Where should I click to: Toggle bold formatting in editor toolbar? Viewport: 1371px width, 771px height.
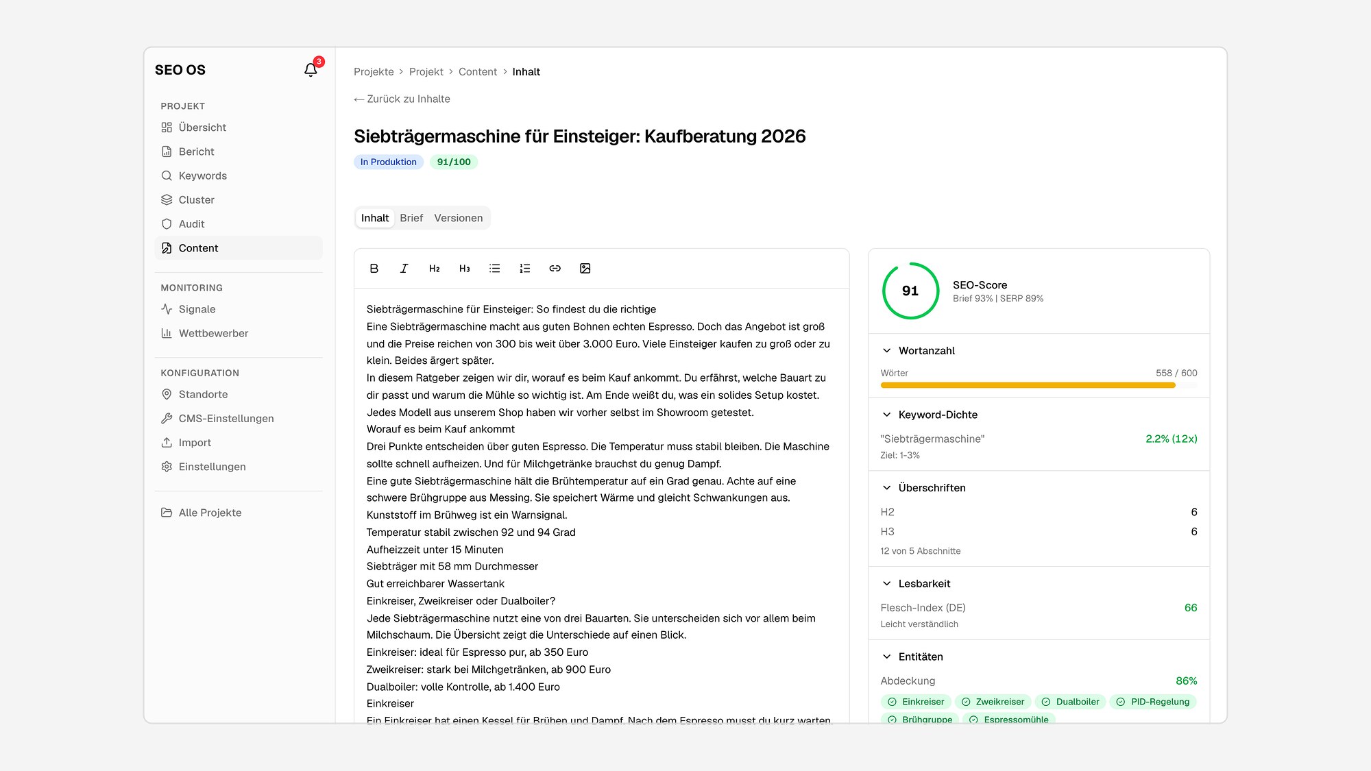[374, 269]
